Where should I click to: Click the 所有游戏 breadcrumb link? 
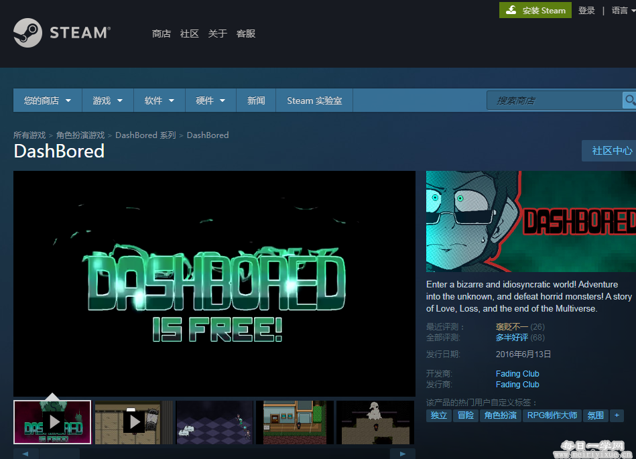tap(29, 135)
